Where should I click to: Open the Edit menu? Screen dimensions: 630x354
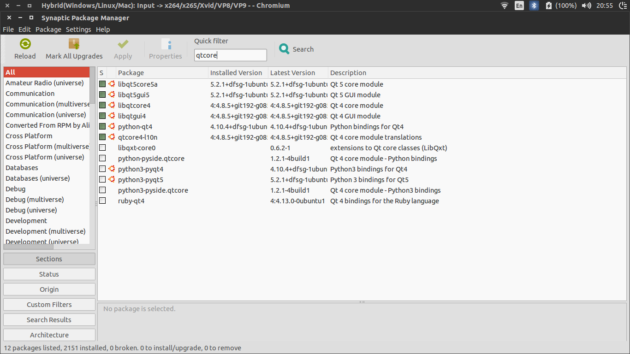tap(24, 29)
